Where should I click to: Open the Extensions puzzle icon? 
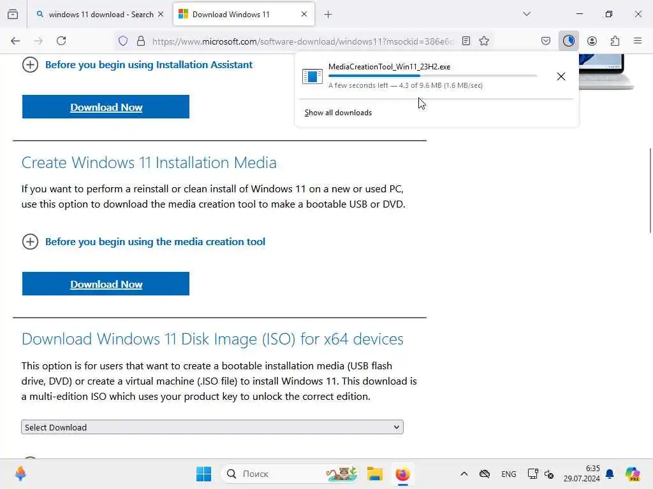click(x=615, y=41)
